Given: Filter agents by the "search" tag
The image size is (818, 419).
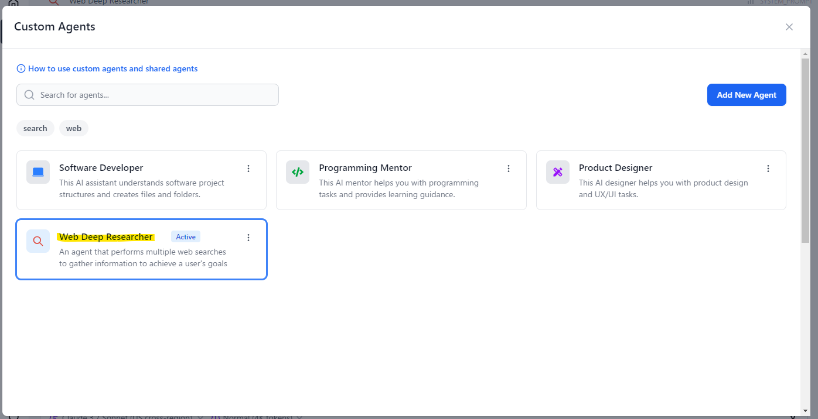Looking at the screenshot, I should (x=35, y=128).
